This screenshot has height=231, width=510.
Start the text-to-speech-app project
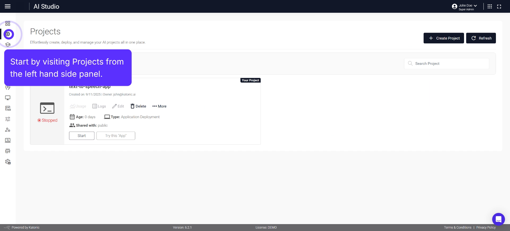click(x=82, y=136)
